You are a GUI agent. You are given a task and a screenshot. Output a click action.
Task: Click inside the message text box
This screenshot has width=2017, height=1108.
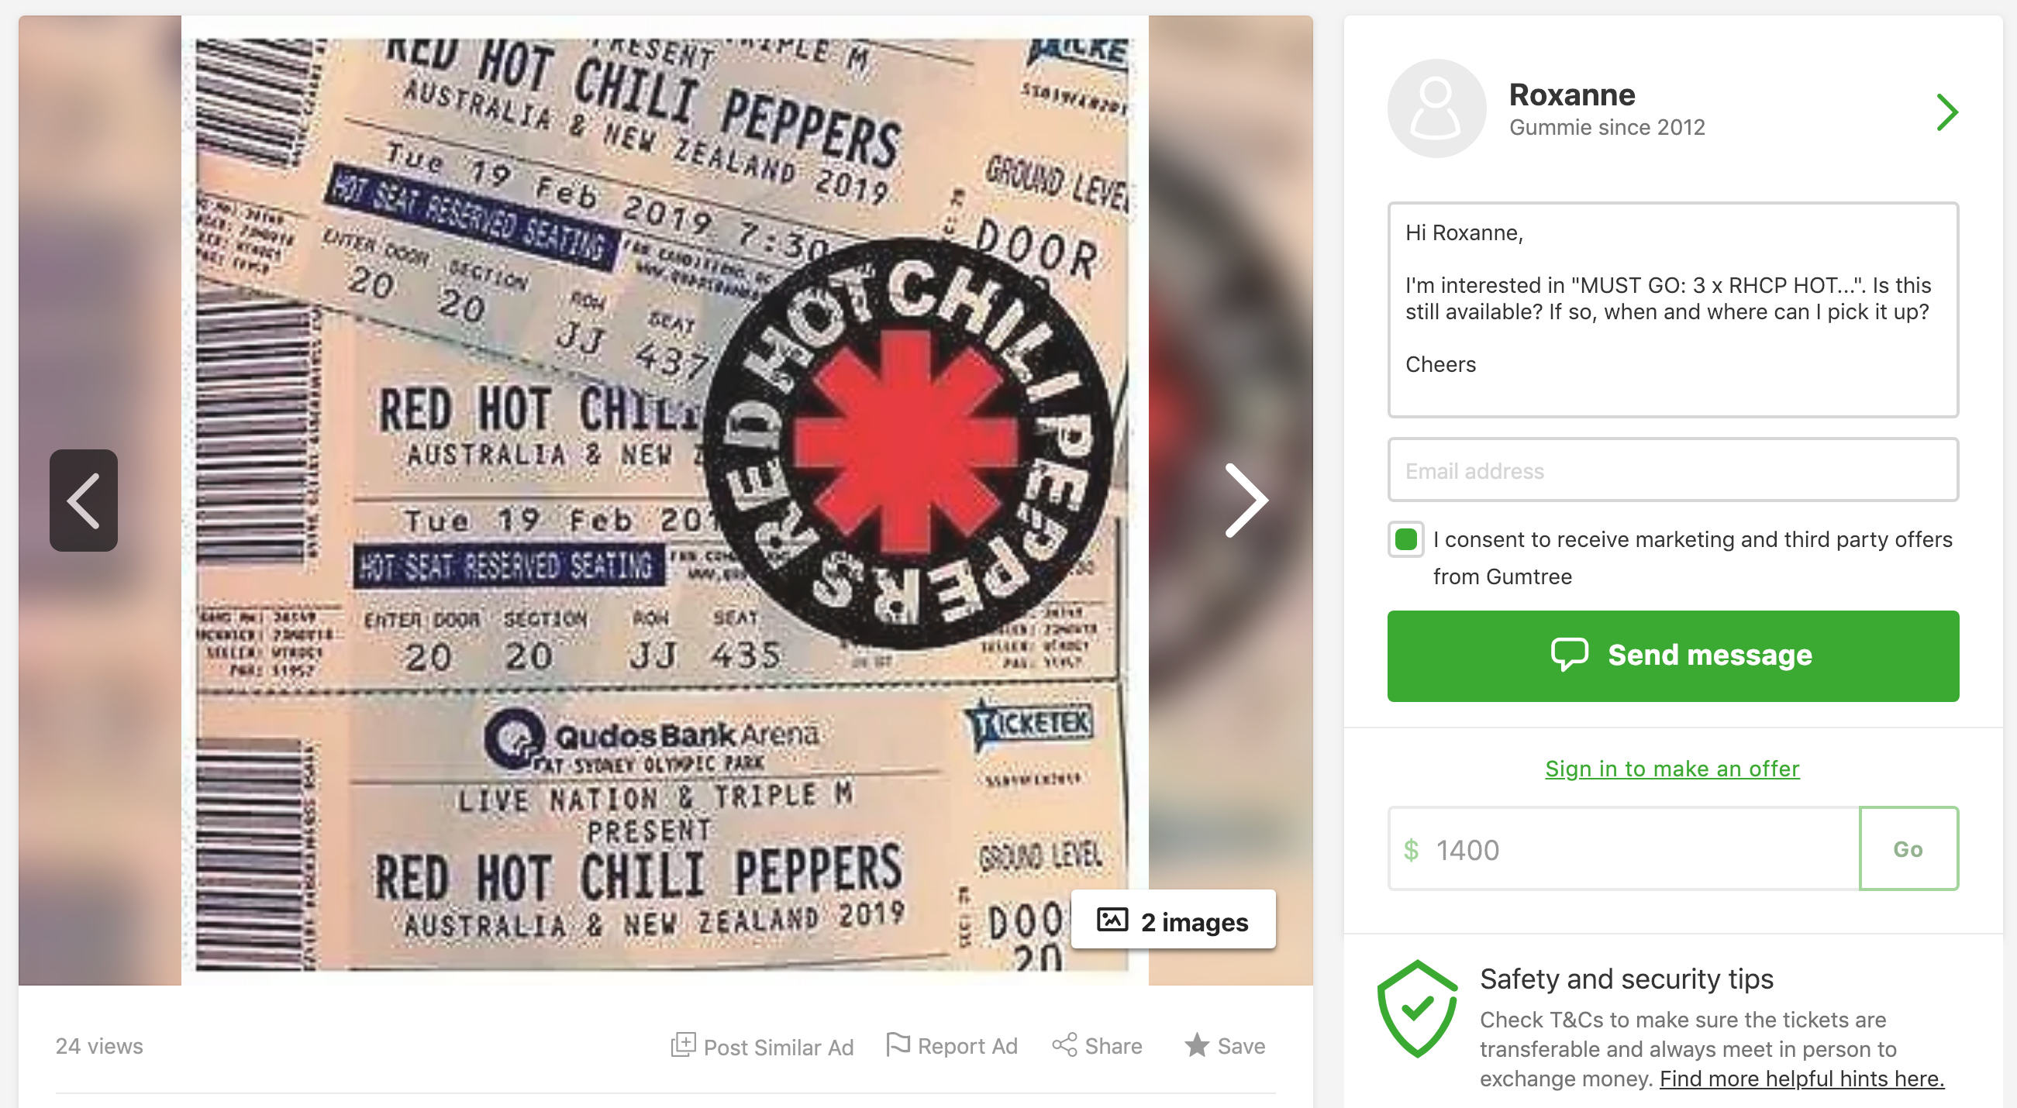click(x=1673, y=310)
